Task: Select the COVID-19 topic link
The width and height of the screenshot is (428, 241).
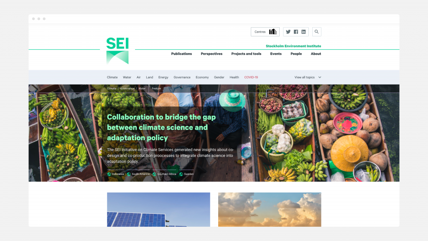Action: click(x=251, y=77)
